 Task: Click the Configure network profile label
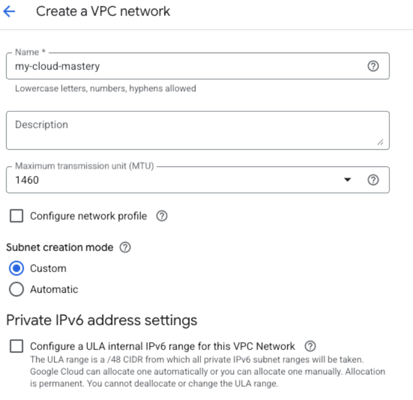pos(89,216)
